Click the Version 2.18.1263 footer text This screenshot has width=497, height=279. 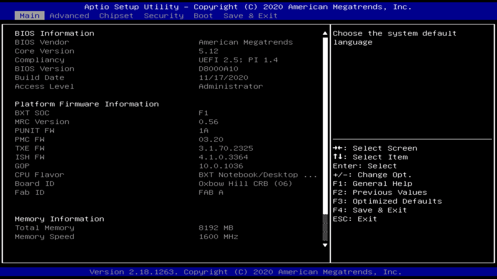point(246,272)
